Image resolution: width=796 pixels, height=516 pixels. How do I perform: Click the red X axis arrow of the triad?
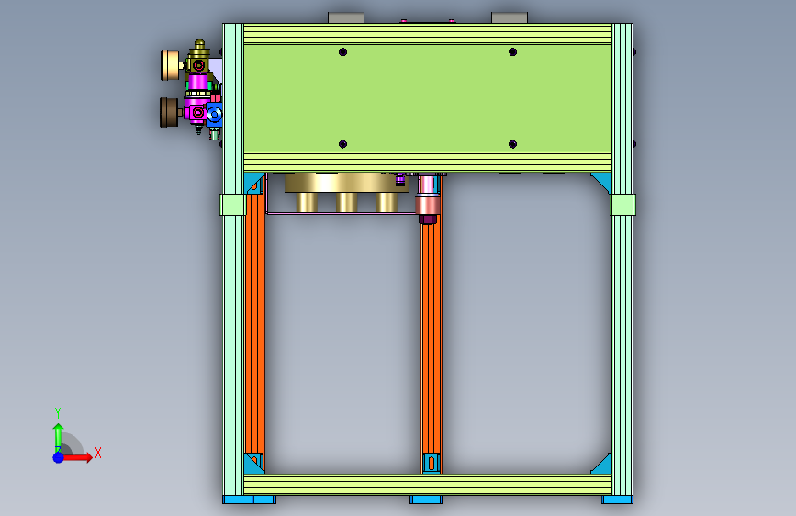point(79,457)
